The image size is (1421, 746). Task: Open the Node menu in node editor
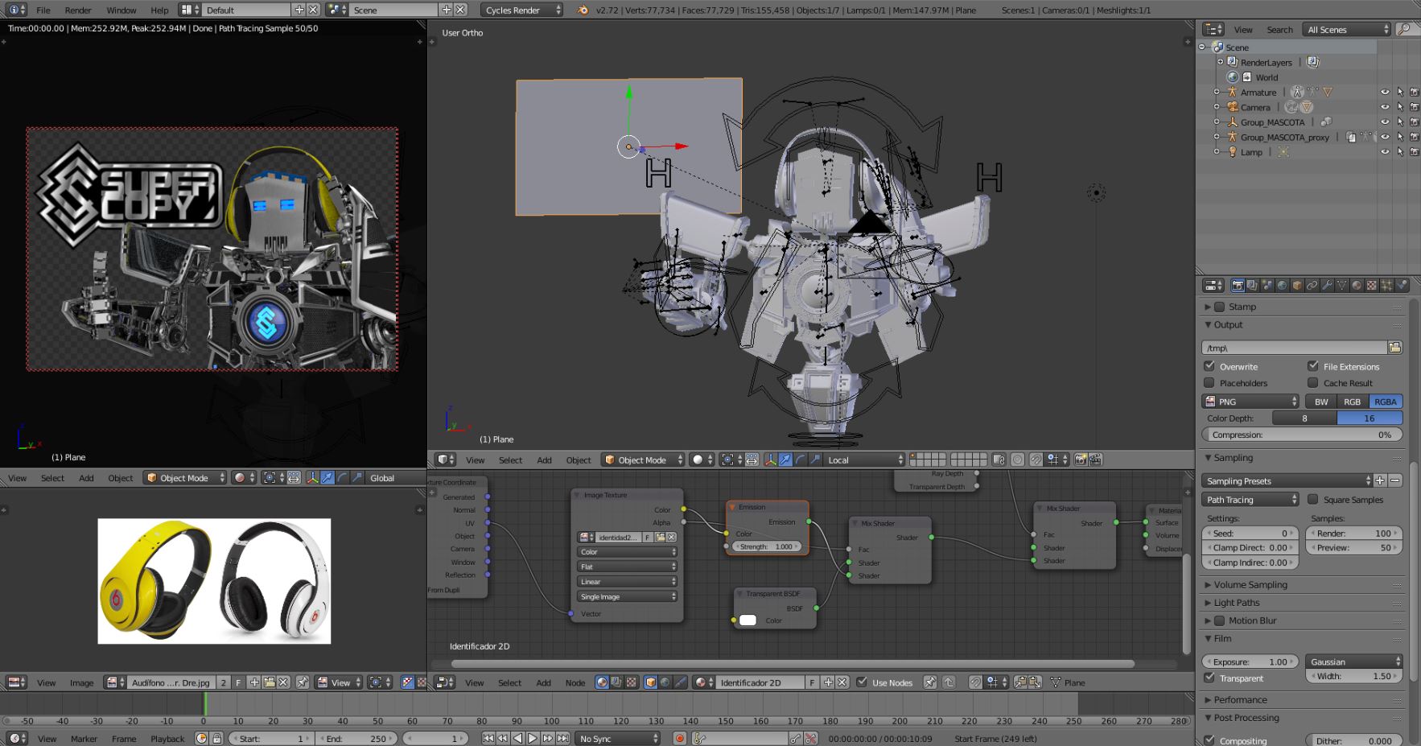click(575, 683)
